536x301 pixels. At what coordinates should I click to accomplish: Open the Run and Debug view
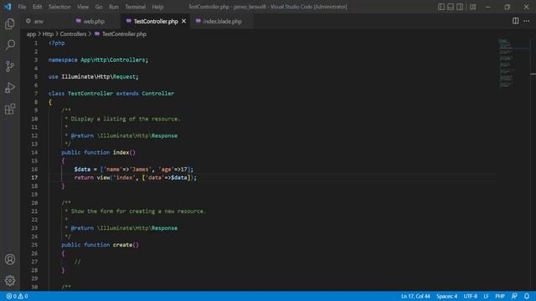pos(10,88)
